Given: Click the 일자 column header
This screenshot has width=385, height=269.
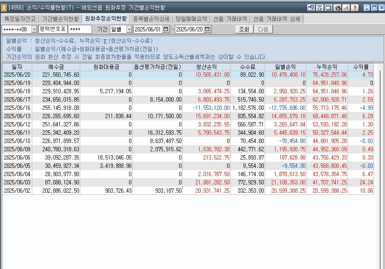Looking at the screenshot, I should point(17,67).
